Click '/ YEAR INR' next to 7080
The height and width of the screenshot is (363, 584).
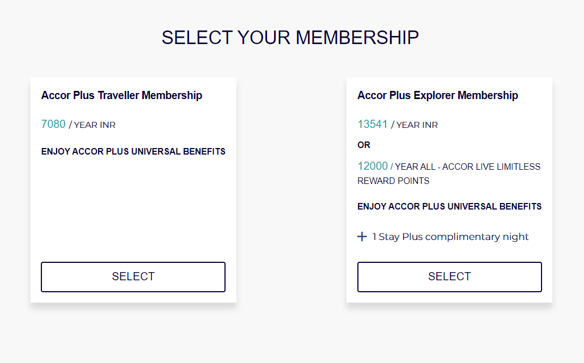coord(92,125)
